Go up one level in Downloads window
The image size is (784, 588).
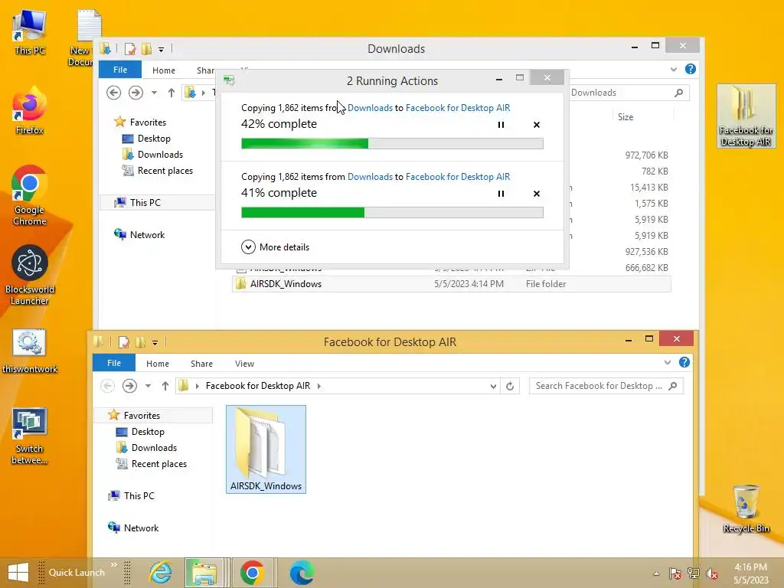[171, 93]
